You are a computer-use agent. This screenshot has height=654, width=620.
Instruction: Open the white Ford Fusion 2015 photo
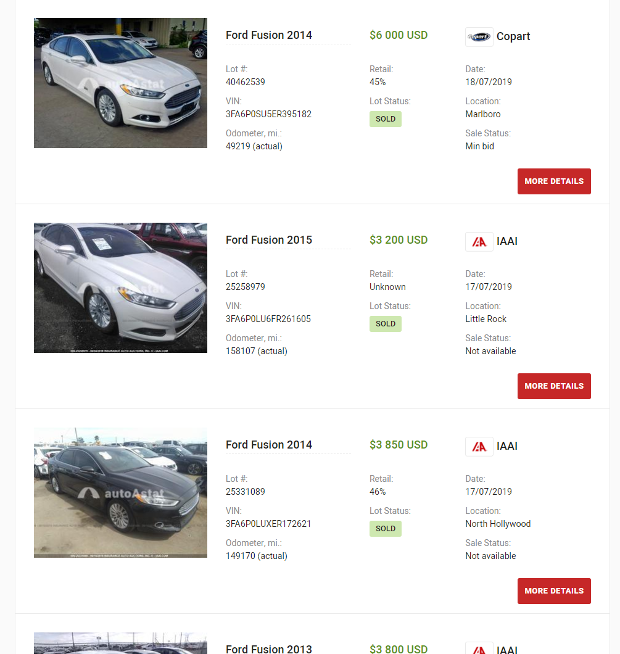click(120, 288)
